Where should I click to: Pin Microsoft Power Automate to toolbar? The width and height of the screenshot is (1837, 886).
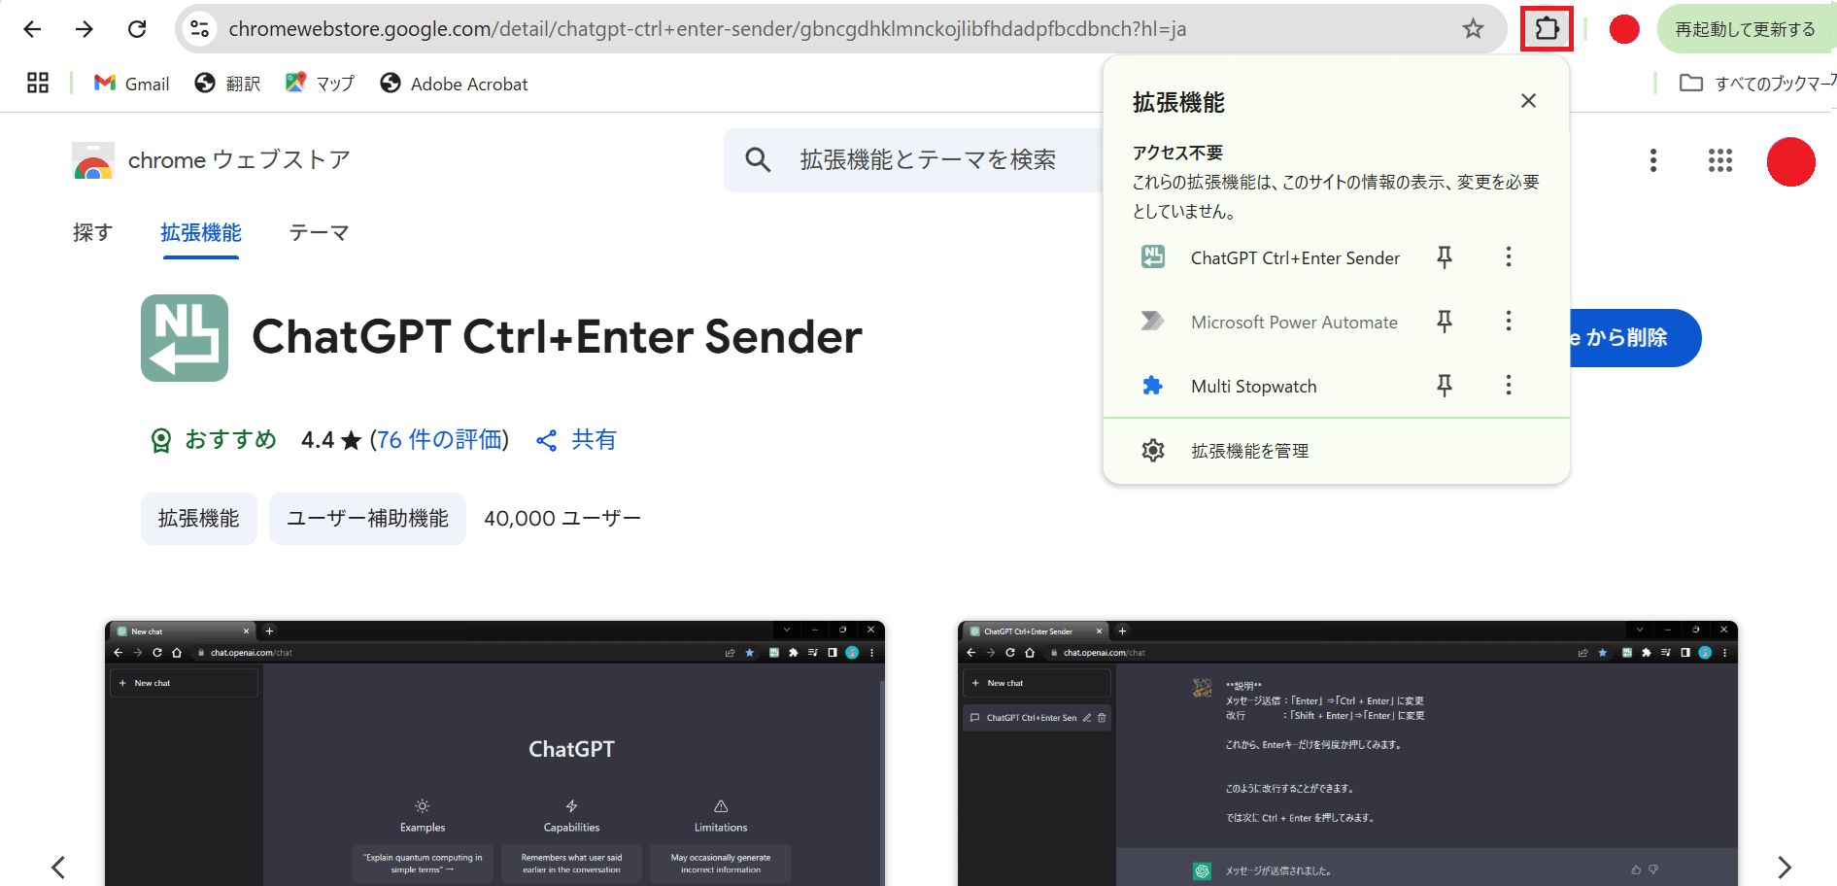pos(1445,322)
